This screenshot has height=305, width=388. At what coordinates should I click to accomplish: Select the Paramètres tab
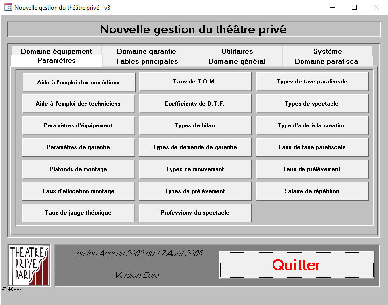click(57, 60)
